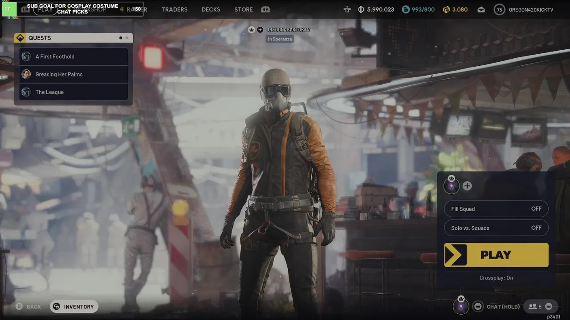Add squad member with plus button
This screenshot has height=320, width=570.
click(x=467, y=186)
